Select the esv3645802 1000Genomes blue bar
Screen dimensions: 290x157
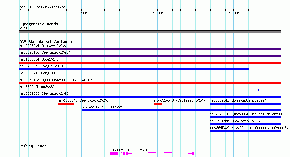(246, 131)
